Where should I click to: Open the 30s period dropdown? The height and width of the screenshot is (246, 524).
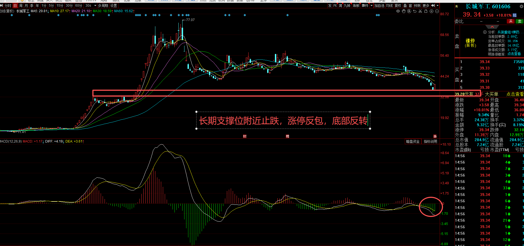point(95,6)
